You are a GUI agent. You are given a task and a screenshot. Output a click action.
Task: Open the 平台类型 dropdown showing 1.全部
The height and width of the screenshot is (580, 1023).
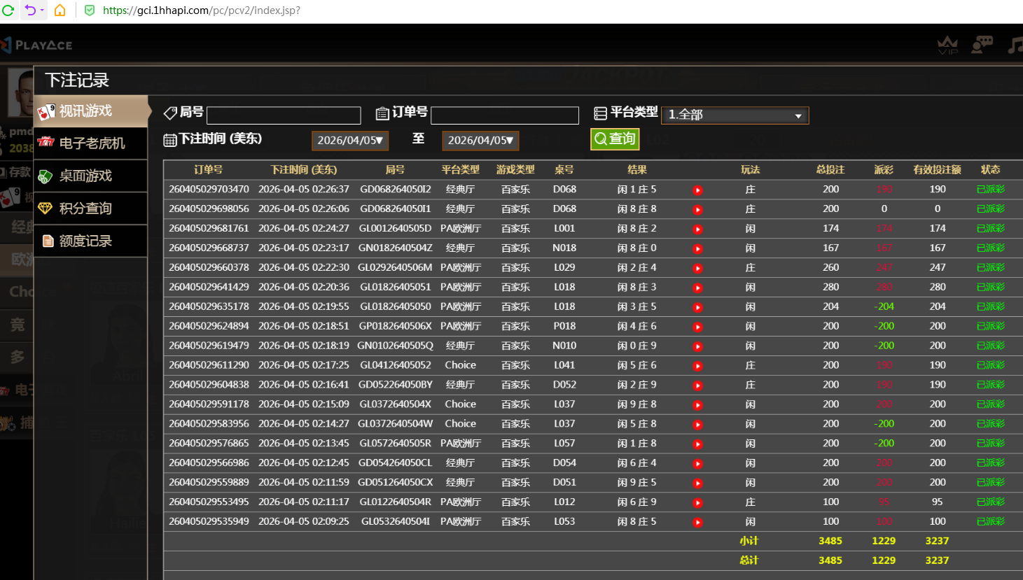point(735,115)
